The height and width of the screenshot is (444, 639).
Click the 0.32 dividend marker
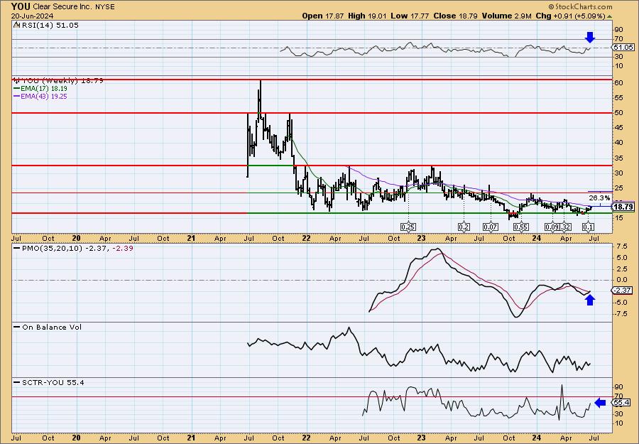click(x=565, y=227)
